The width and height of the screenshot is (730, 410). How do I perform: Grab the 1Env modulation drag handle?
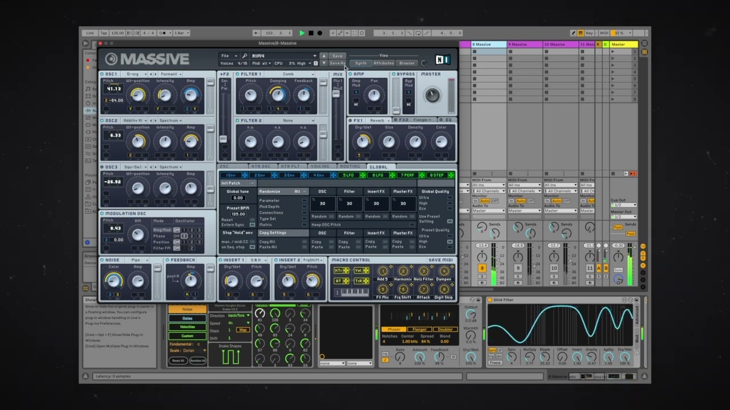tap(245, 175)
